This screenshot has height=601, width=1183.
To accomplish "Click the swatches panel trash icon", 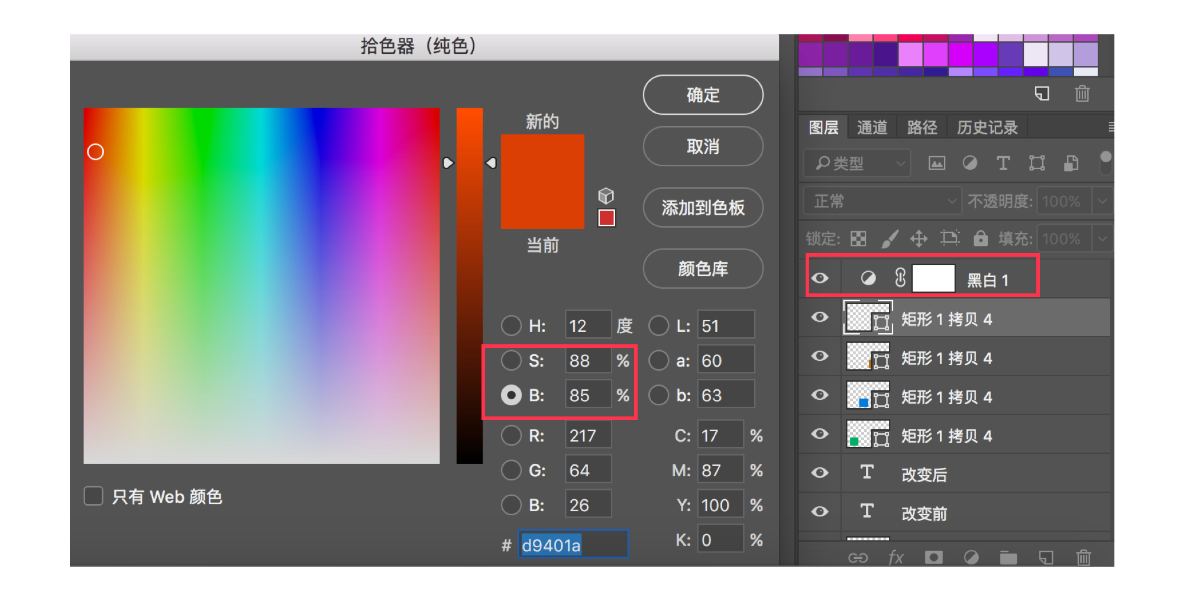I will (x=1082, y=93).
